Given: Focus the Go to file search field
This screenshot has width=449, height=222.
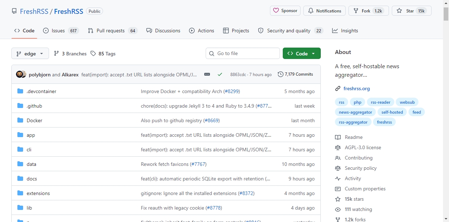Looking at the screenshot, I should (x=243, y=53).
